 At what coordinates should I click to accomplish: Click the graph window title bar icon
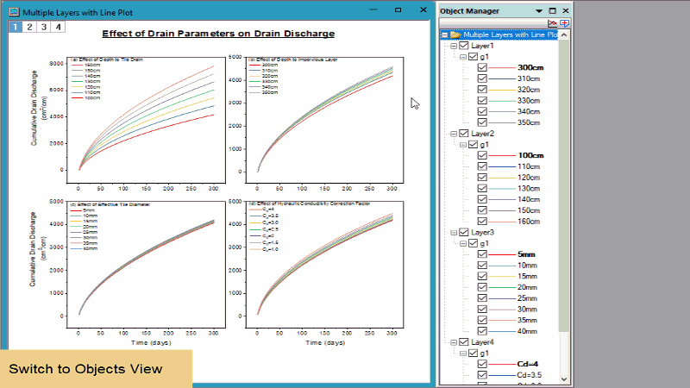(x=14, y=10)
